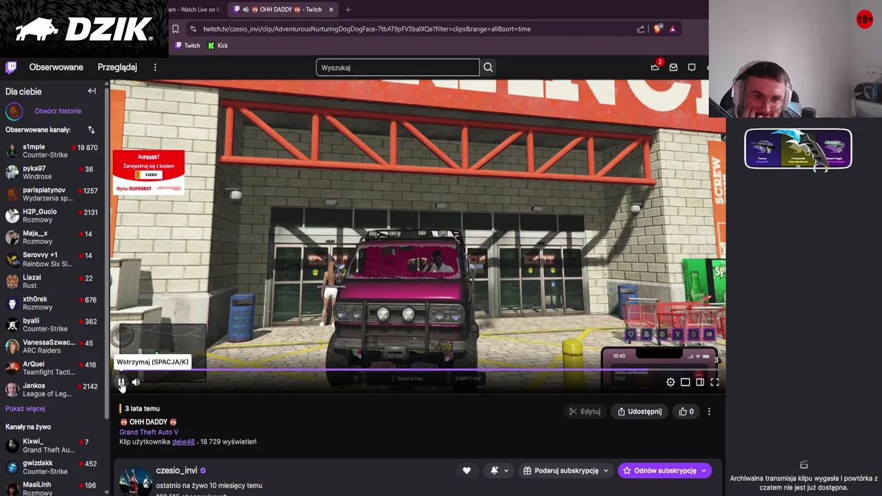Open Podaruj subskrypcję dropdown
This screenshot has width=882, height=496.
(566, 471)
